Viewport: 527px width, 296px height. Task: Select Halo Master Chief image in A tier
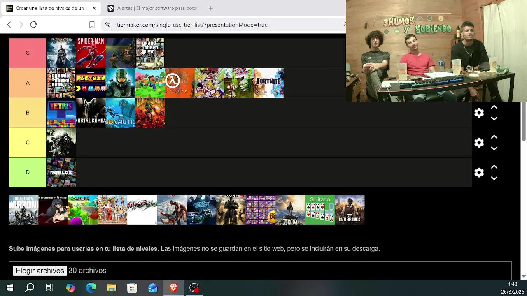(x=120, y=83)
